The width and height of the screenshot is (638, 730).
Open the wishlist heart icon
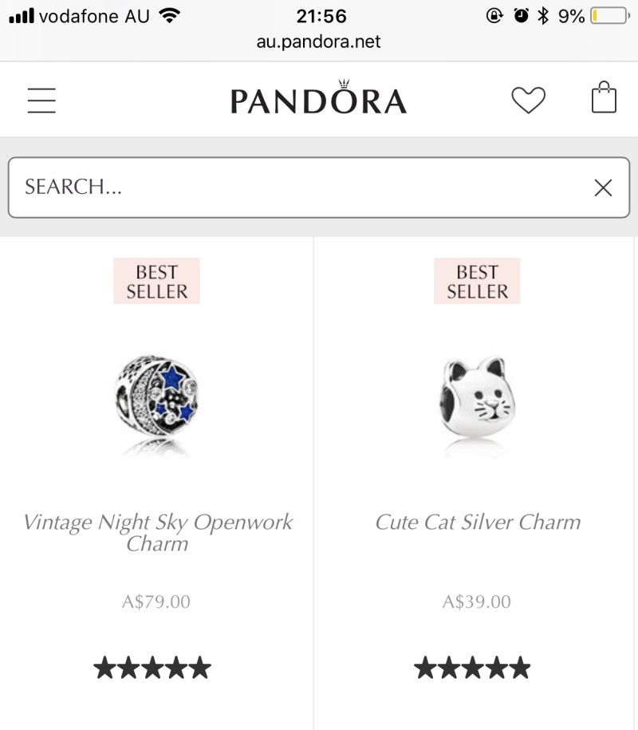(x=528, y=101)
